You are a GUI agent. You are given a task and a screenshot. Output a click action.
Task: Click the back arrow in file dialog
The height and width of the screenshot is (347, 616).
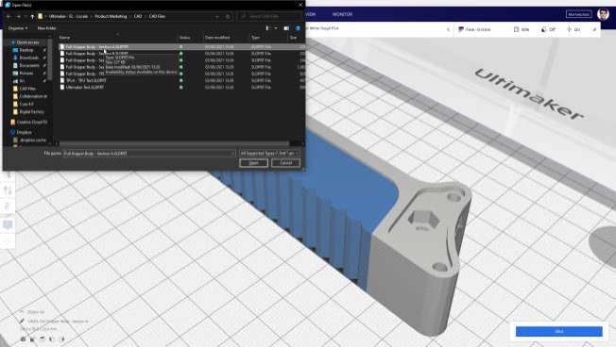tap(9, 16)
